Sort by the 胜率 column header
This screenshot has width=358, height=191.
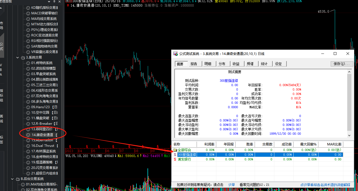pos(245,144)
